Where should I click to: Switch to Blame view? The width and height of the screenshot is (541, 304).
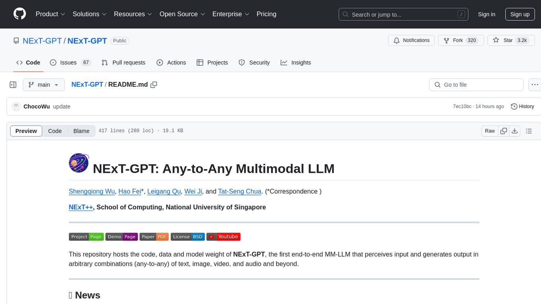[x=82, y=131]
